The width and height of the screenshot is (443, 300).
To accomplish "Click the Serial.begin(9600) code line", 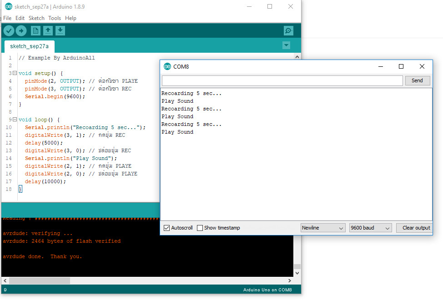I will [x=55, y=96].
